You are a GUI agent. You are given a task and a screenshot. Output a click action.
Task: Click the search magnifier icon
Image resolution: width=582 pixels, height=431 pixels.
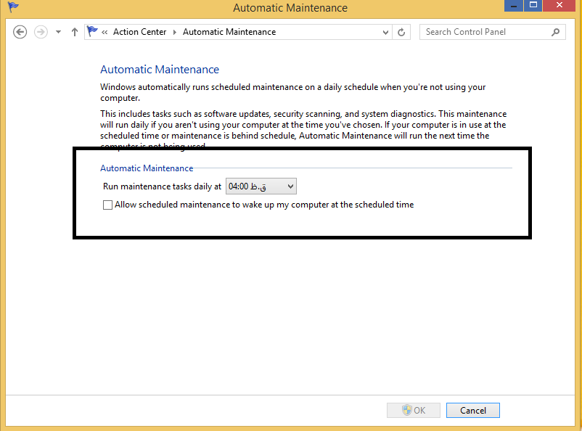tap(556, 33)
